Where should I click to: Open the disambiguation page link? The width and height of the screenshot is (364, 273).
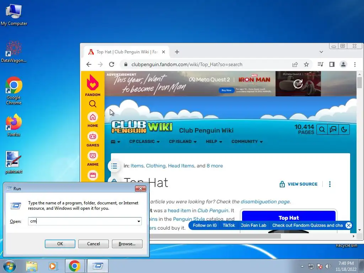point(265,202)
